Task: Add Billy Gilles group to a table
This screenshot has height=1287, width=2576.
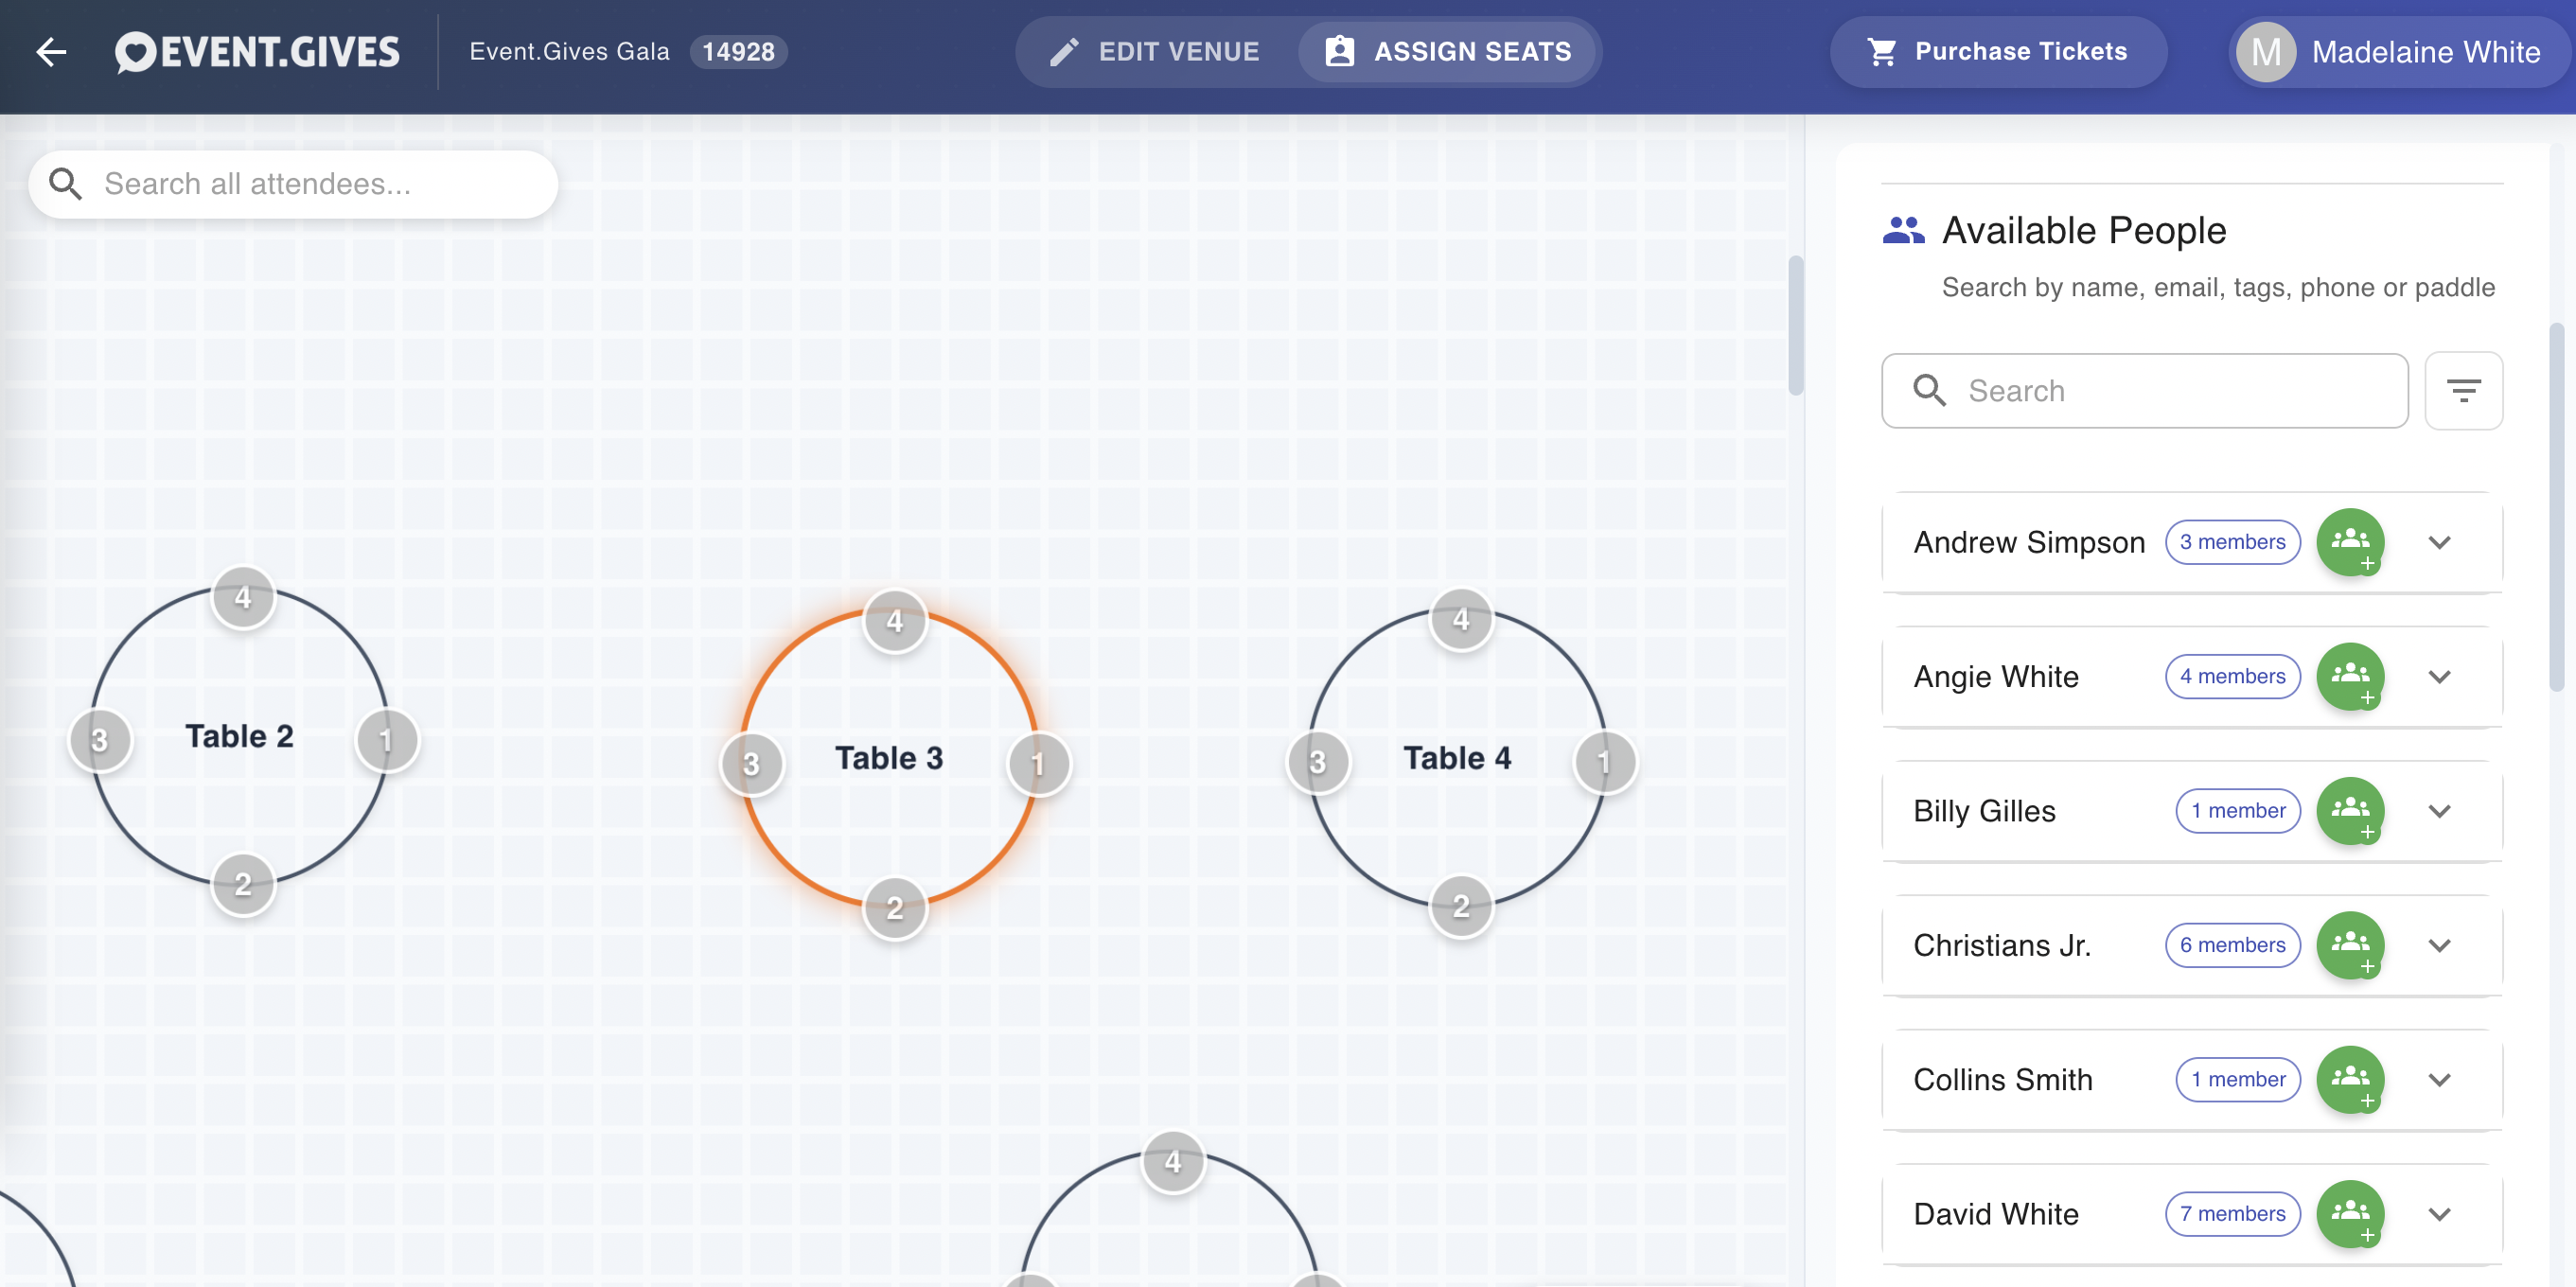Action: (x=2350, y=811)
